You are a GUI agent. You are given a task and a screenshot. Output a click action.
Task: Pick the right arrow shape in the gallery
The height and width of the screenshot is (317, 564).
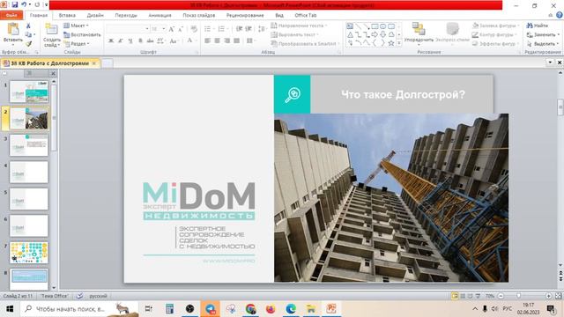375,34
